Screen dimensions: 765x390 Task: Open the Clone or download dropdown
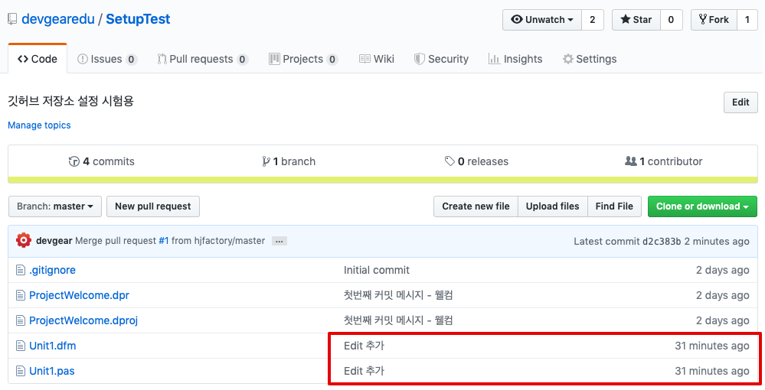click(x=702, y=206)
